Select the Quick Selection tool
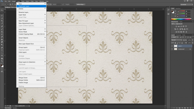Image resolution: width=194 pixels, height=109 pixels. (2, 18)
